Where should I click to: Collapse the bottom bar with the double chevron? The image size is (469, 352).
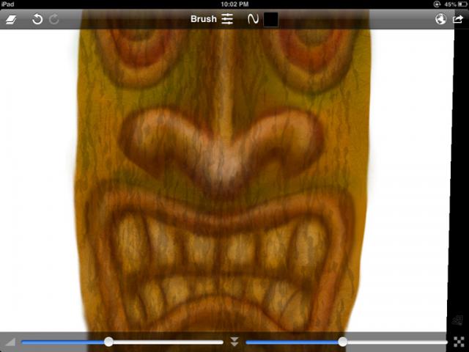click(x=234, y=342)
